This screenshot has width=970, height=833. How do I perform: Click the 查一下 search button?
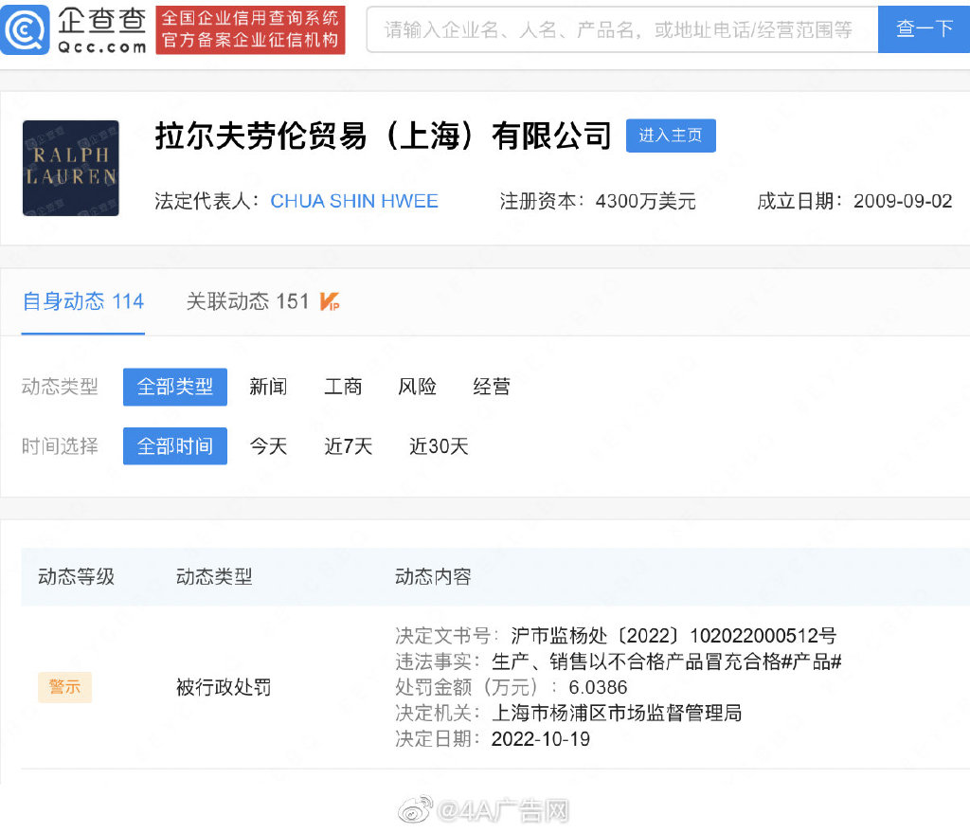coord(924,29)
